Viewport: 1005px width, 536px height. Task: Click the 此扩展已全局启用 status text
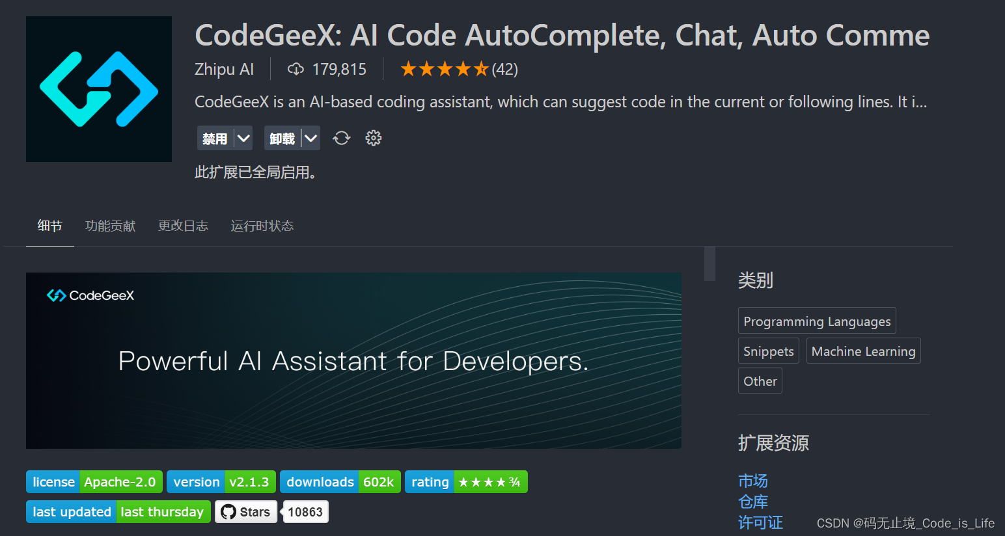tap(256, 172)
